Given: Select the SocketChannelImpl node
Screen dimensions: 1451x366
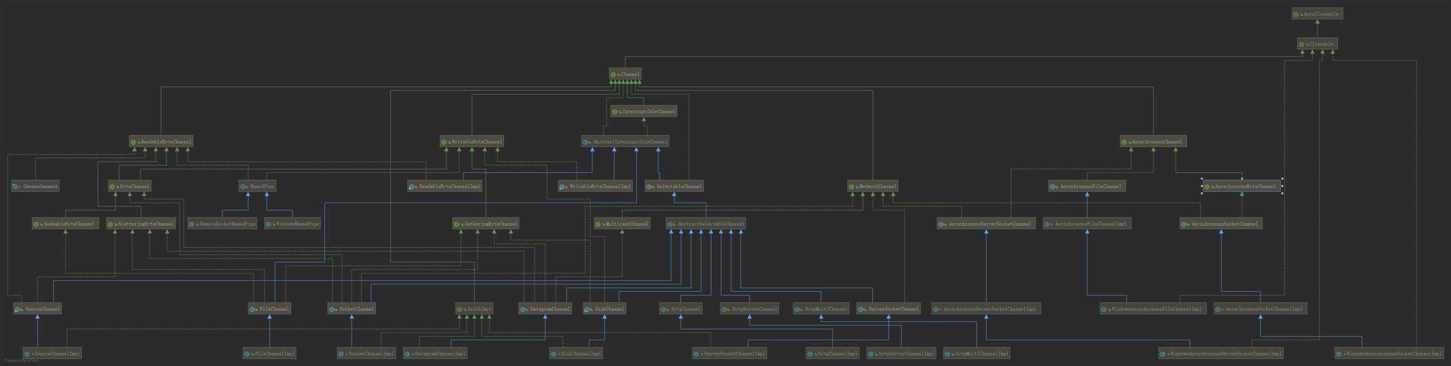Looking at the screenshot, I should 367,353.
